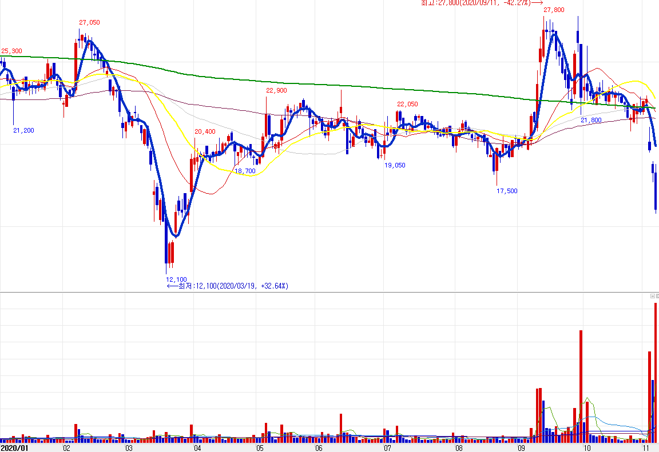Click the 2020/01 date axis label
The height and width of the screenshot is (452, 659).
pos(14,448)
